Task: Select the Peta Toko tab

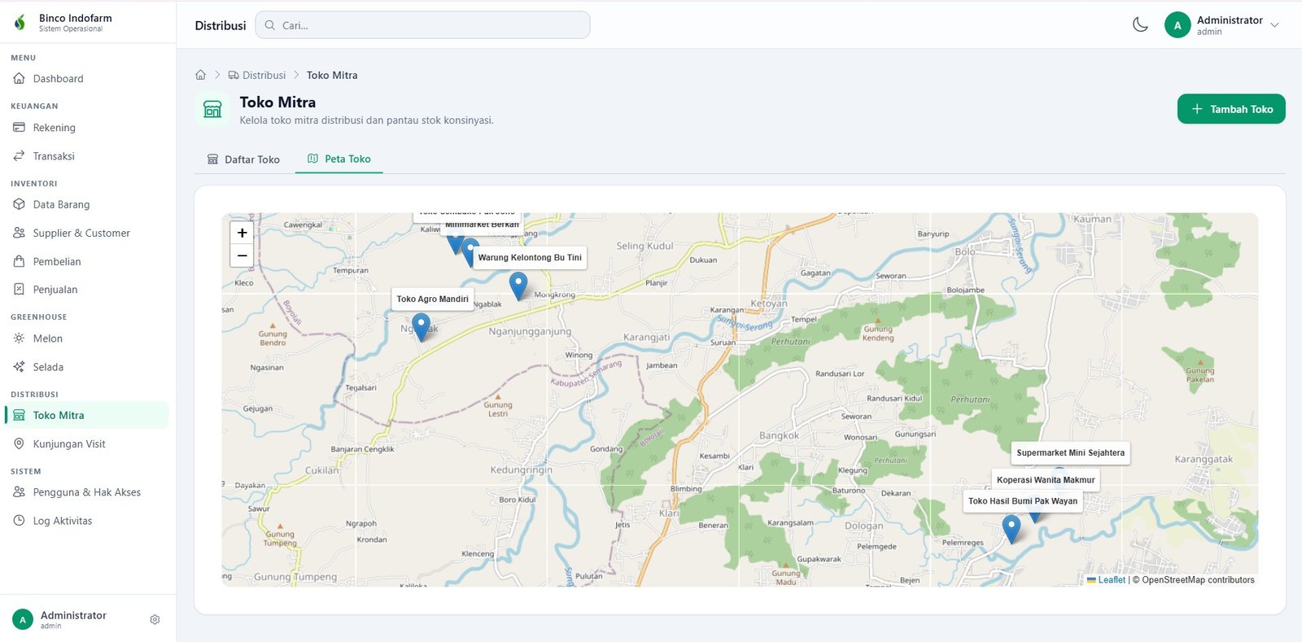Action: [339, 159]
